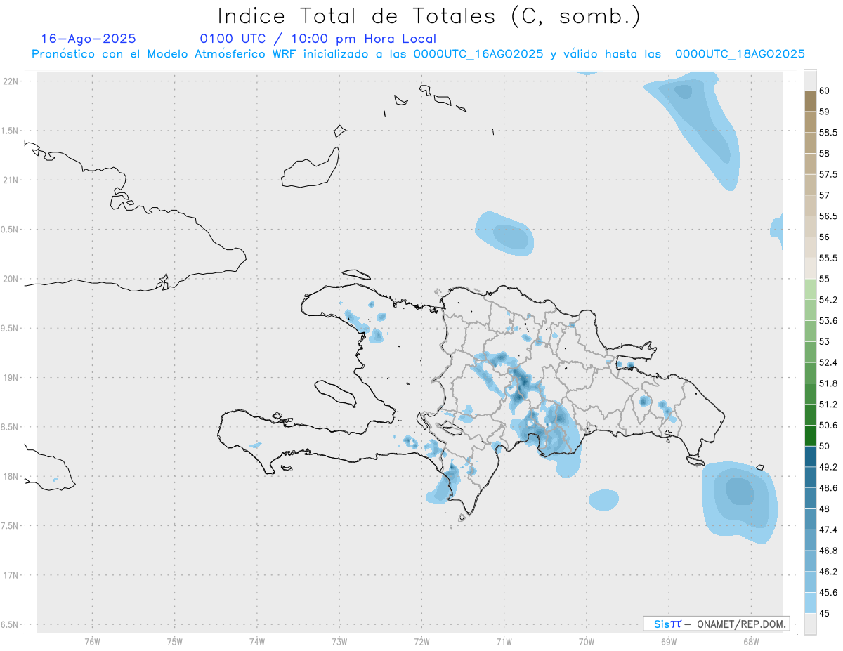Click the colorbar value '52.4'
The width and height of the screenshot is (843, 651).
click(x=828, y=362)
